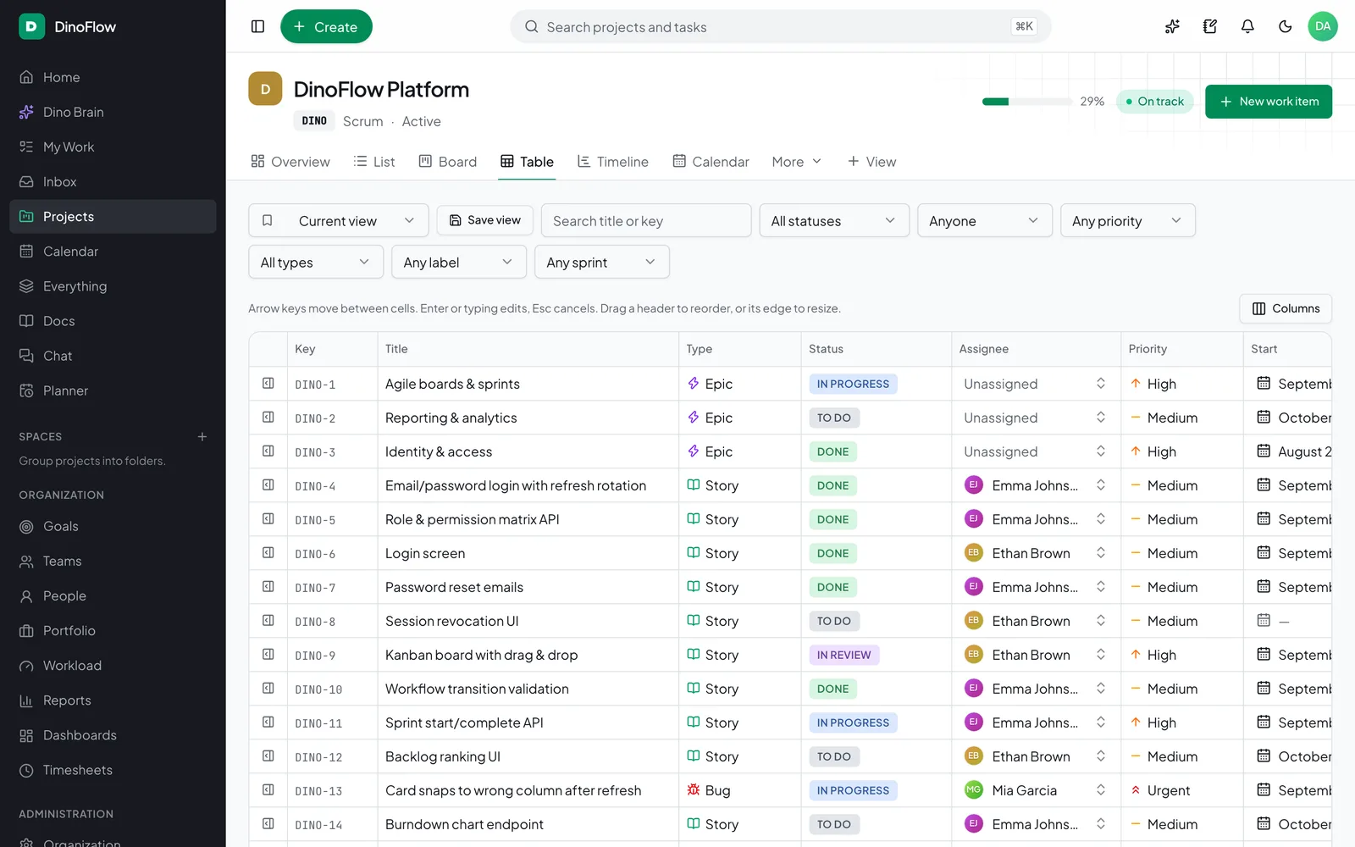The height and width of the screenshot is (847, 1355).
Task: Open the Any label filter dropdown
Action: pyautogui.click(x=459, y=262)
